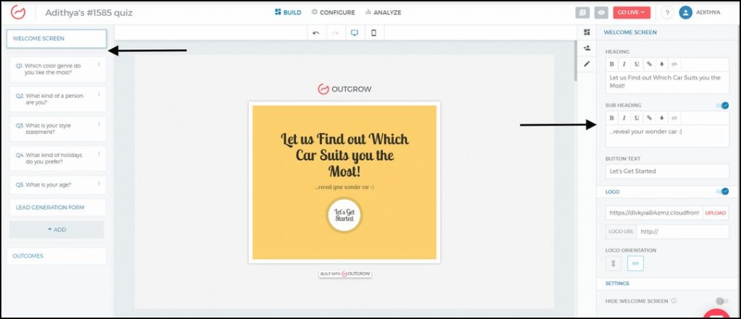Open options menu for Q1 color genre
This screenshot has width=741, height=319.
(99, 64)
